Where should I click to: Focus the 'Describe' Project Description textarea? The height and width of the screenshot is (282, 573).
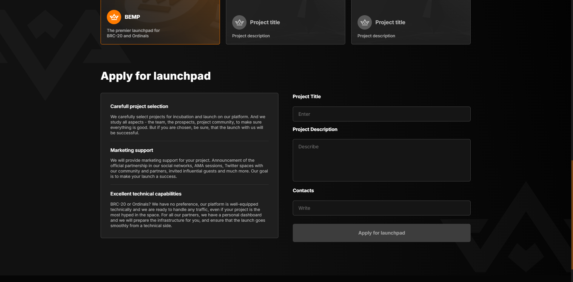381,160
